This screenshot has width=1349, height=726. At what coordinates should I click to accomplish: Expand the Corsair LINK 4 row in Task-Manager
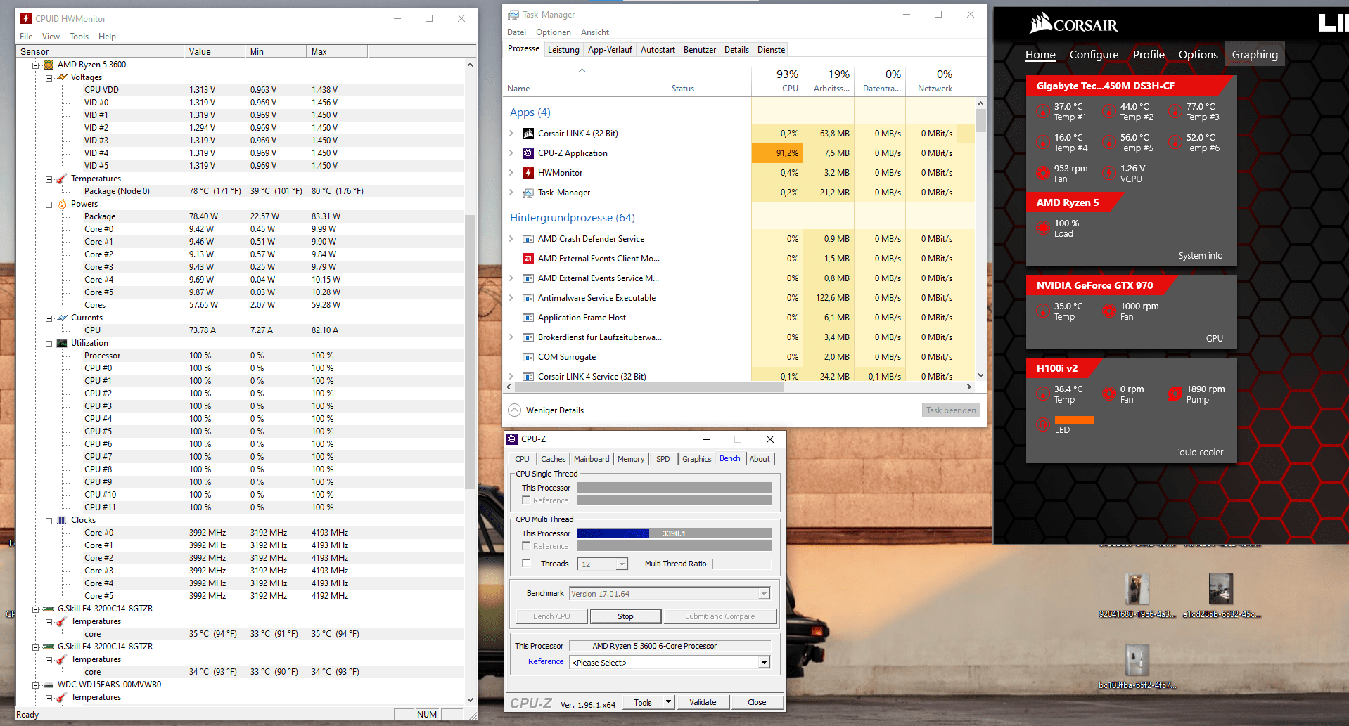(511, 134)
